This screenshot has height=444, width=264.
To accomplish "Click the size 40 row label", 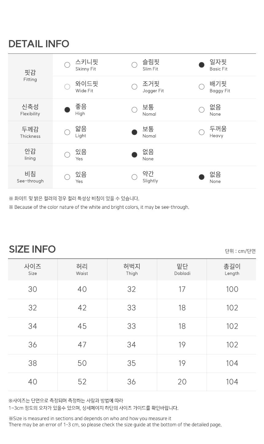I will coord(33,382).
